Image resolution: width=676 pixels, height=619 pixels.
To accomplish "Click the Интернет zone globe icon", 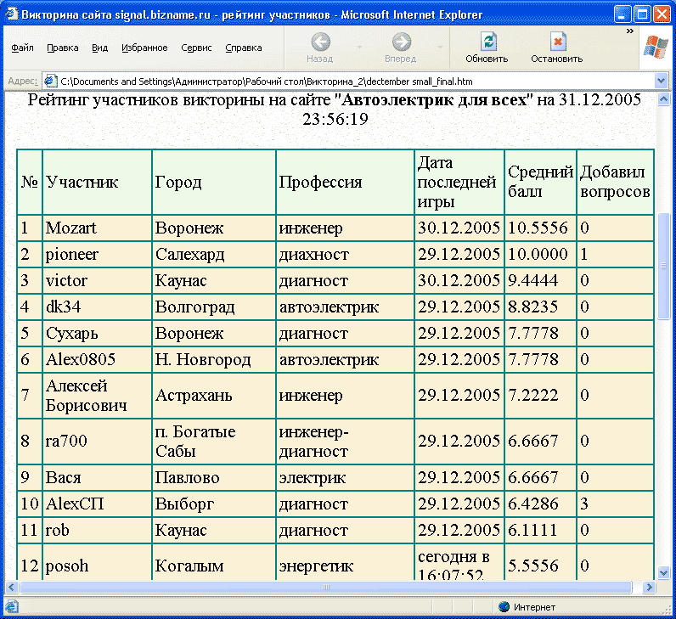I will [504, 606].
